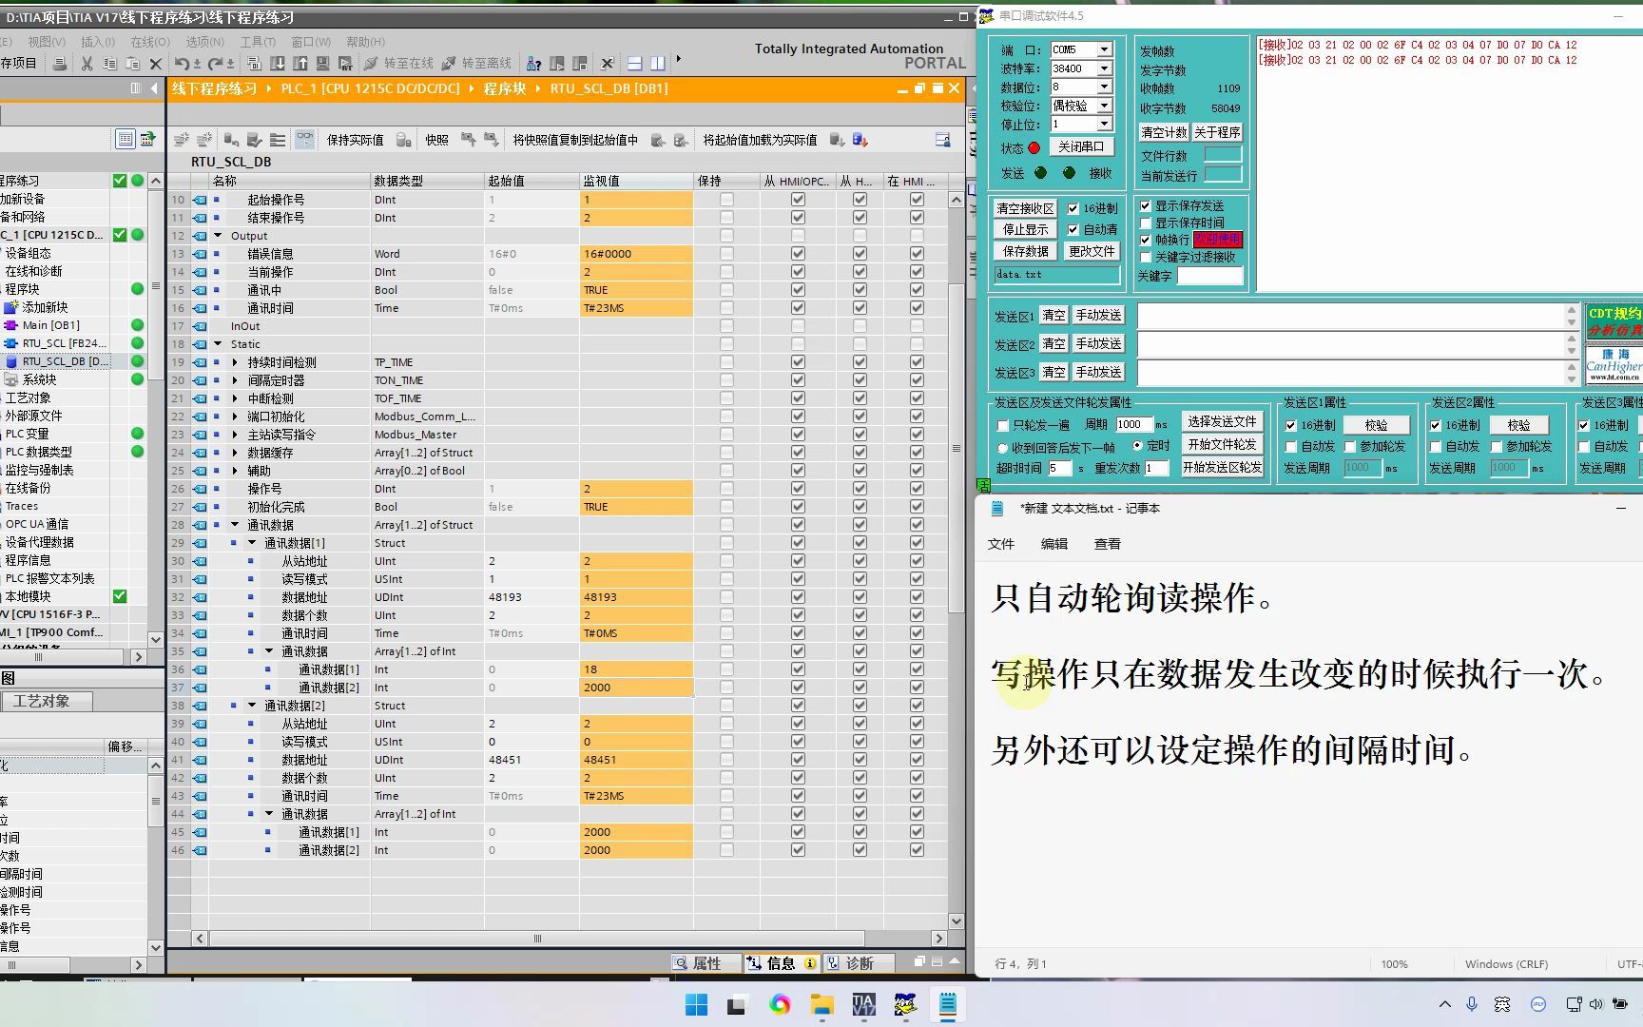Toggle the 帧换行 option
This screenshot has height=1027, width=1643.
pos(1146,240)
